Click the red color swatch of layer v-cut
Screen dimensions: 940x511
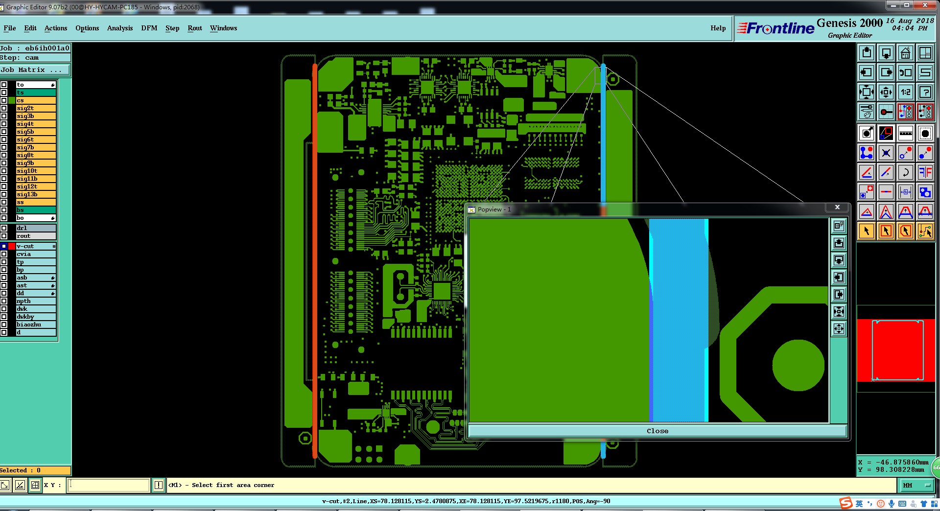click(12, 246)
